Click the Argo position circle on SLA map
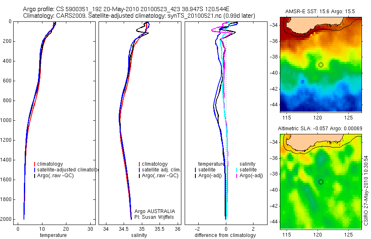371x239 pixels. pyautogui.click(x=321, y=182)
